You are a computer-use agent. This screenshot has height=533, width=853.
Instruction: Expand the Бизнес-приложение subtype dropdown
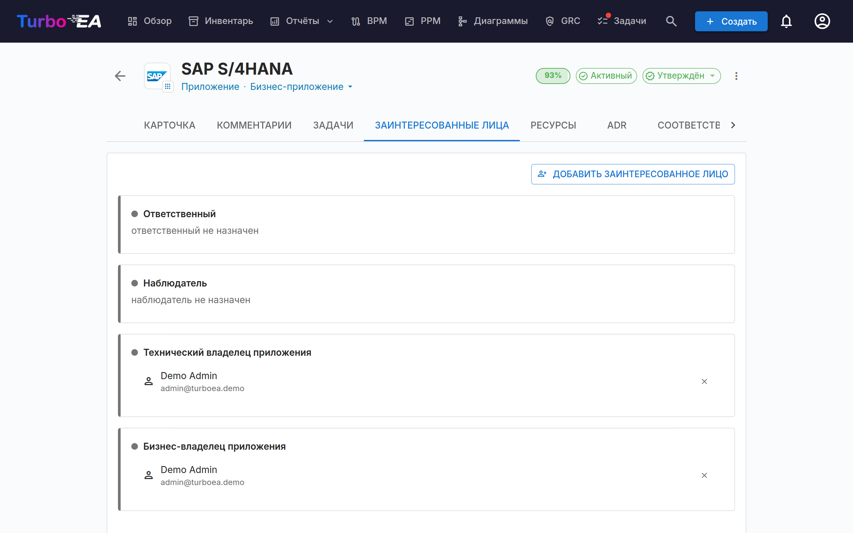pyautogui.click(x=301, y=87)
